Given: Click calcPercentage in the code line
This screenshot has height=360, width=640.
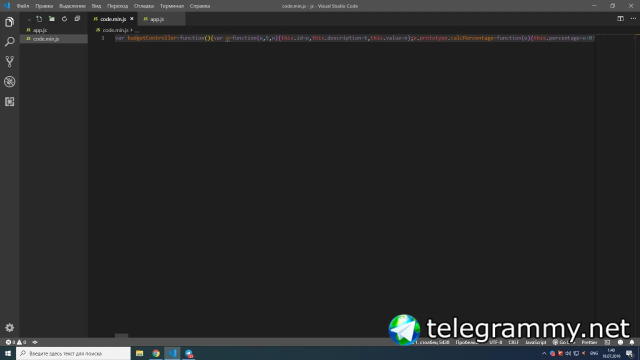Looking at the screenshot, I should (471, 38).
